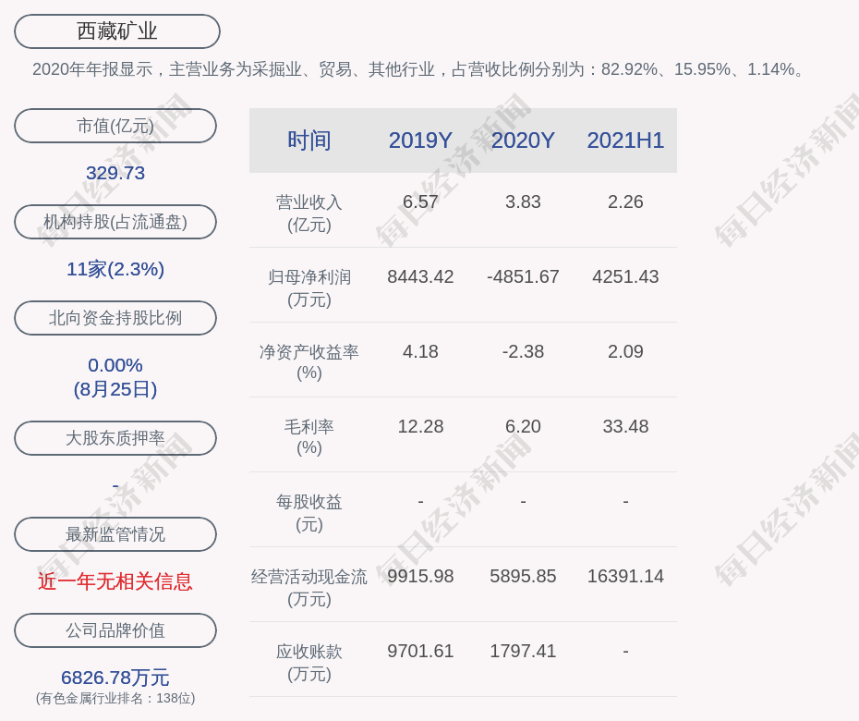Screen dimensions: 859x721
Task: Click the 营业收入(亿元) row label
Action: pos(309,214)
